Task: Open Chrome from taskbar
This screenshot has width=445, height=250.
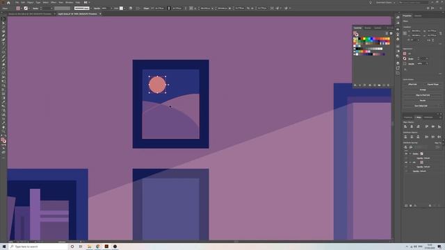Action: point(98,247)
